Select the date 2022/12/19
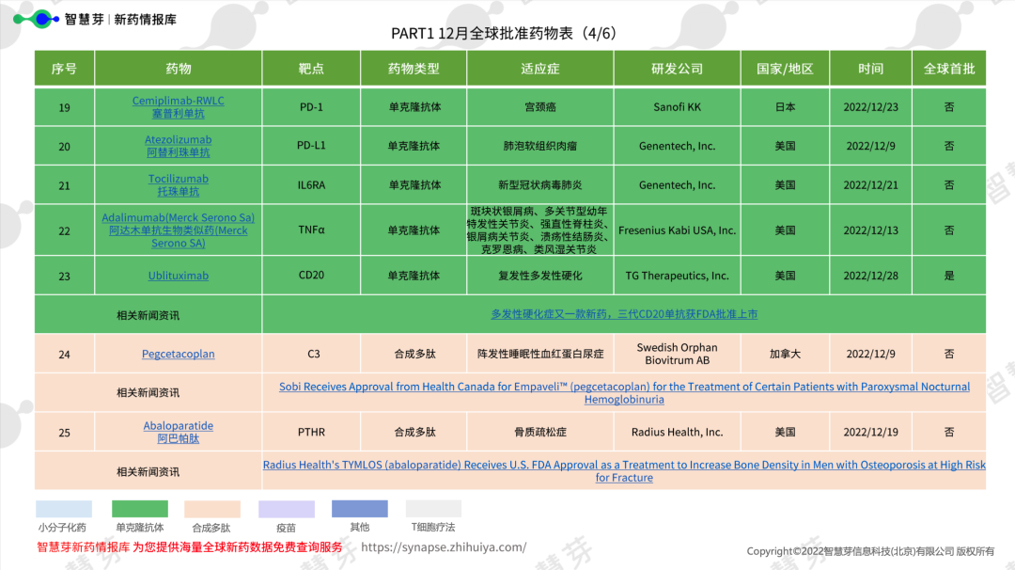1015x570 pixels. tap(870, 432)
